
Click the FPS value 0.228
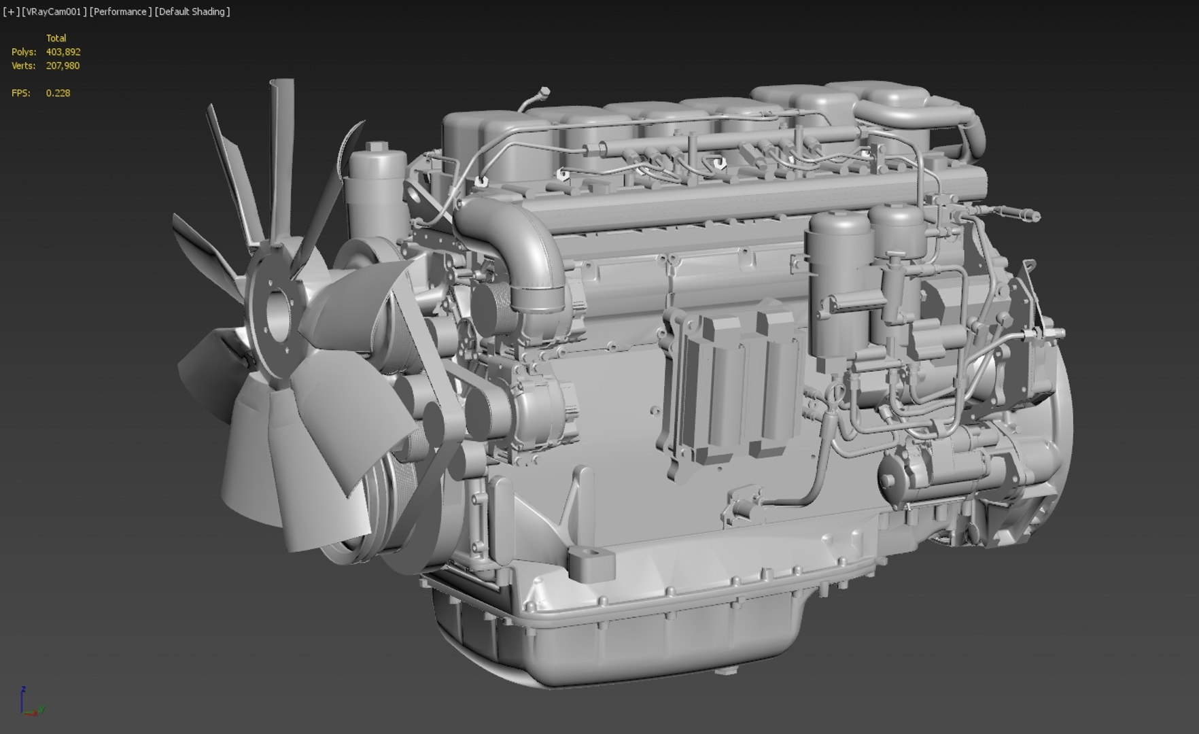pyautogui.click(x=58, y=93)
